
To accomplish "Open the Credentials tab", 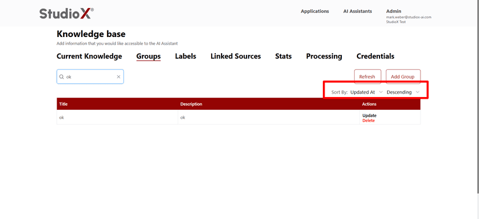I will (x=375, y=57).
